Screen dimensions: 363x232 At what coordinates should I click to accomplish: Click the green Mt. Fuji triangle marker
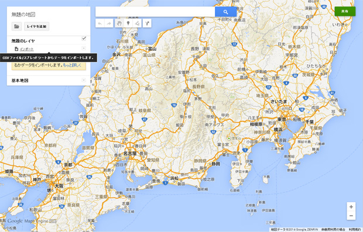(x=229, y=138)
